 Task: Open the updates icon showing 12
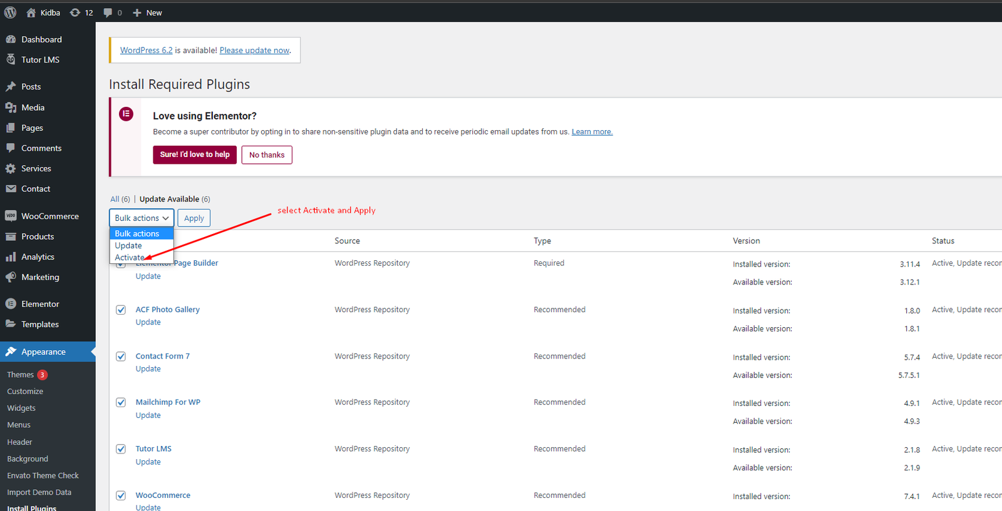point(75,13)
